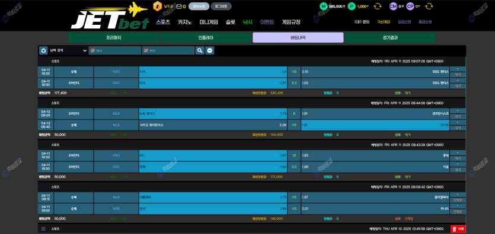Click the green M money icon

323,6
